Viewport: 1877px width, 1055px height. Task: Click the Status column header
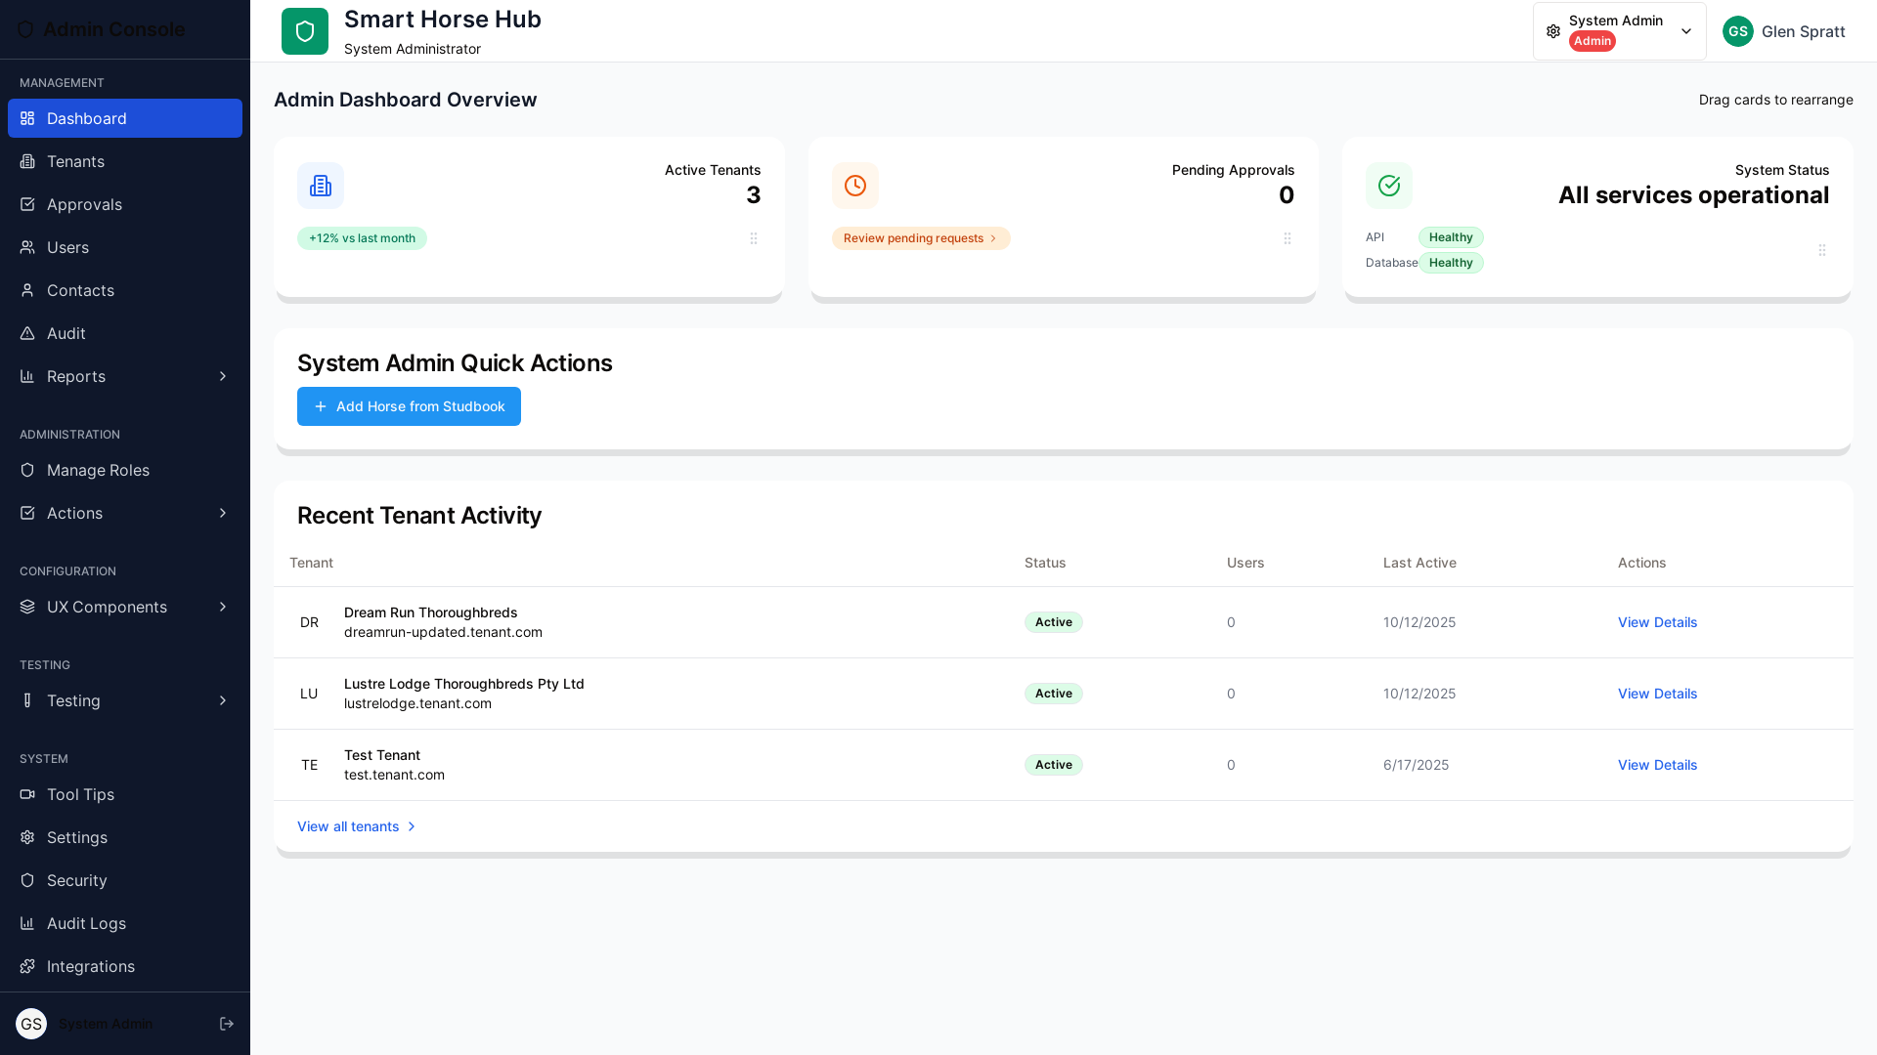tap(1045, 563)
